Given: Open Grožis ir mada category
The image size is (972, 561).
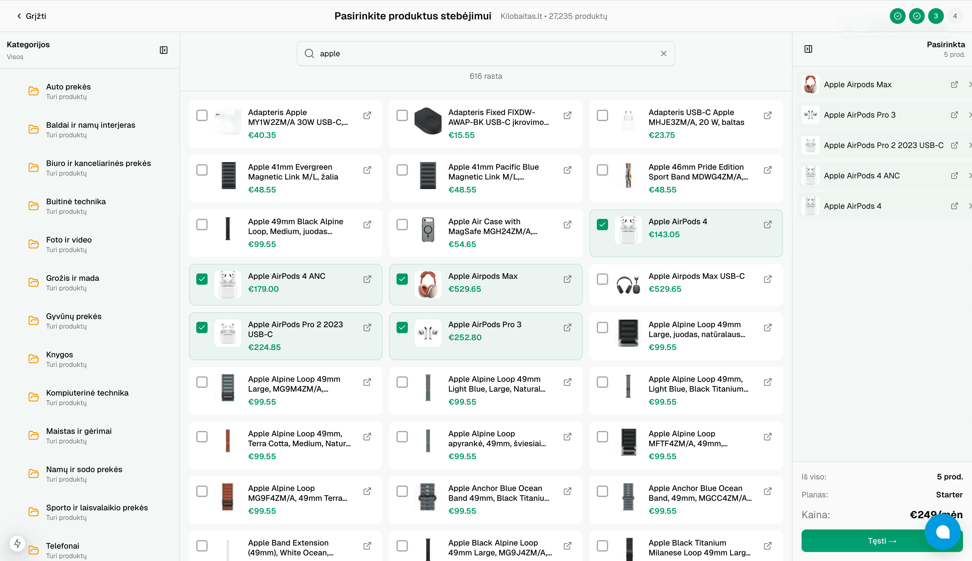Looking at the screenshot, I should (90, 282).
